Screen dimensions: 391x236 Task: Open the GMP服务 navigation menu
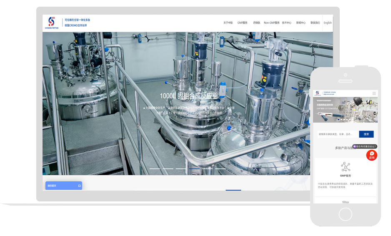[242, 23]
